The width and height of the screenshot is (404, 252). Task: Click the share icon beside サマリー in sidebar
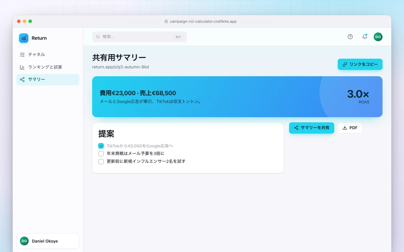click(22, 80)
